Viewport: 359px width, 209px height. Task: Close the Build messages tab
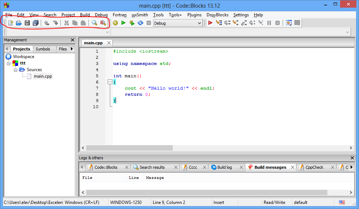click(292, 167)
